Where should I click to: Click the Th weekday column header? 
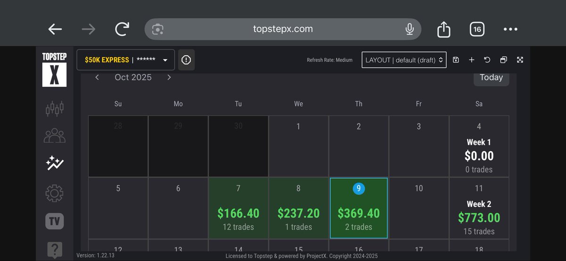pos(358,104)
